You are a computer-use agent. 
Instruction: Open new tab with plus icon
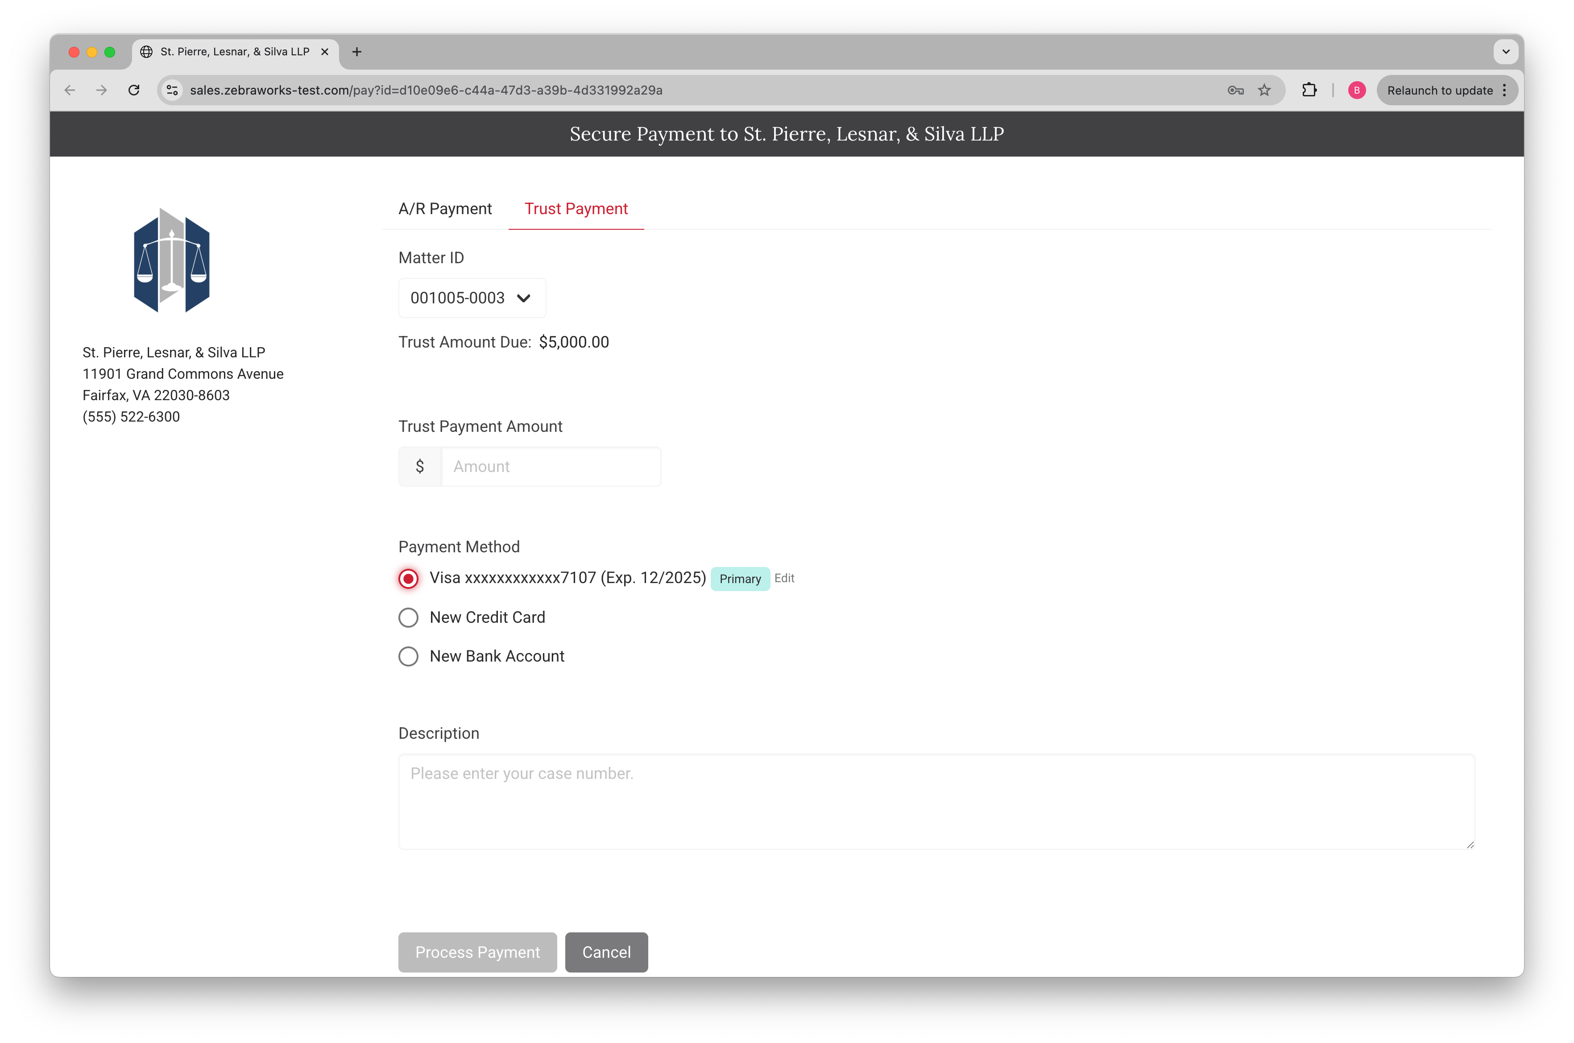[x=357, y=52]
